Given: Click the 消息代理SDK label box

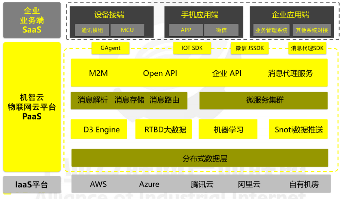Looking at the screenshot, I should [x=307, y=48].
